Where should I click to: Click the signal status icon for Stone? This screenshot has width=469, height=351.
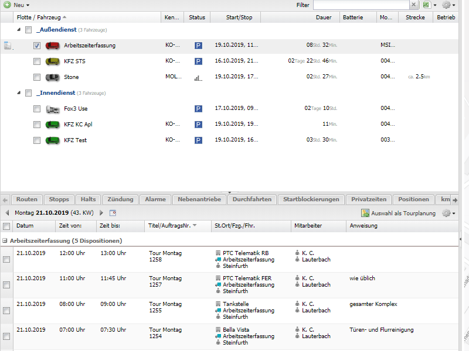[x=198, y=77]
